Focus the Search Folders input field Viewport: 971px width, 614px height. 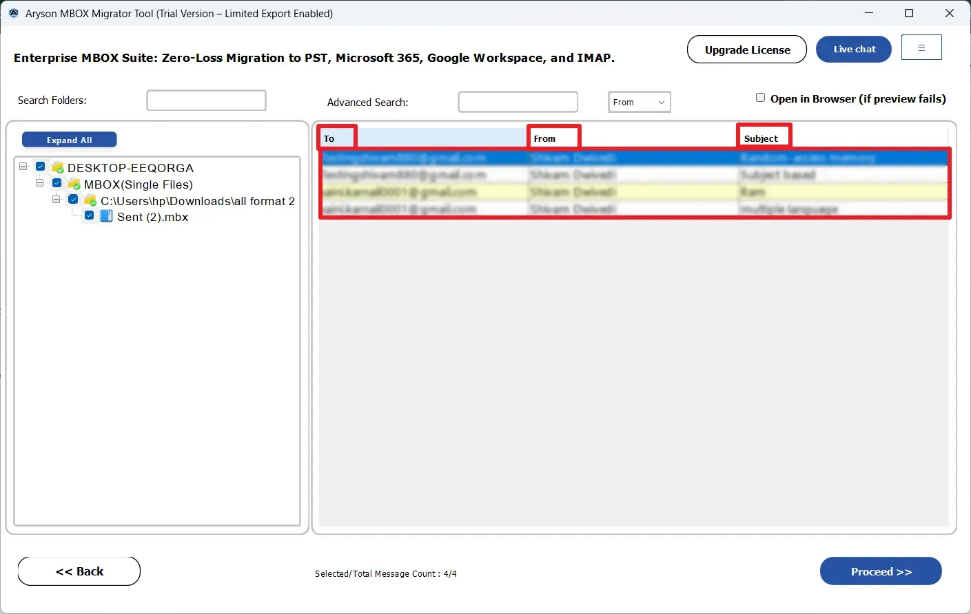[206, 100]
